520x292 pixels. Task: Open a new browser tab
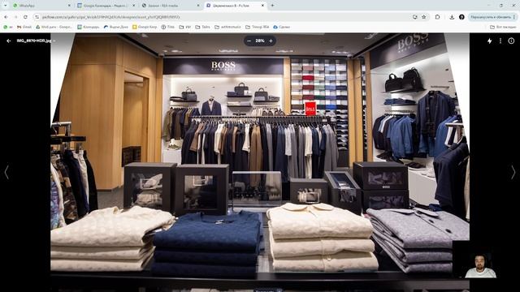[273, 6]
